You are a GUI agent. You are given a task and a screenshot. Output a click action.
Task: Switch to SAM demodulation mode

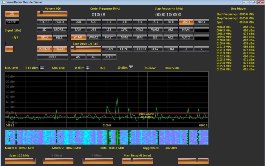78,30
